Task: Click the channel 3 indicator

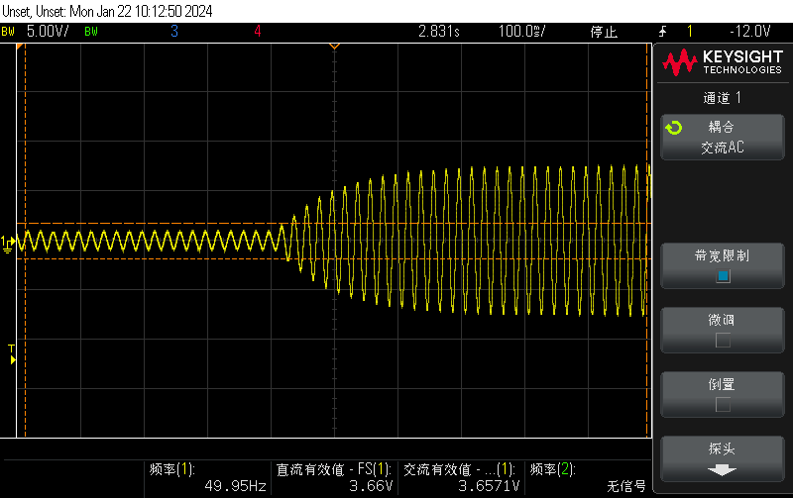Action: click(174, 32)
